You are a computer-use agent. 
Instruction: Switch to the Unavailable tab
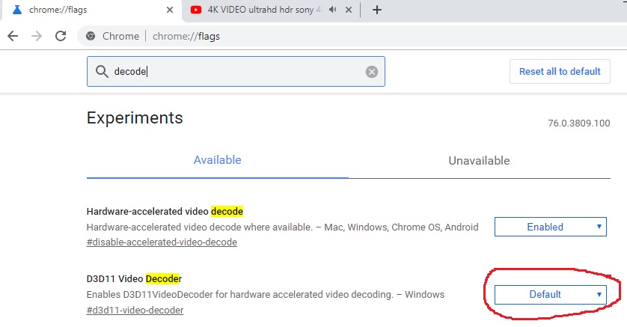tap(479, 161)
